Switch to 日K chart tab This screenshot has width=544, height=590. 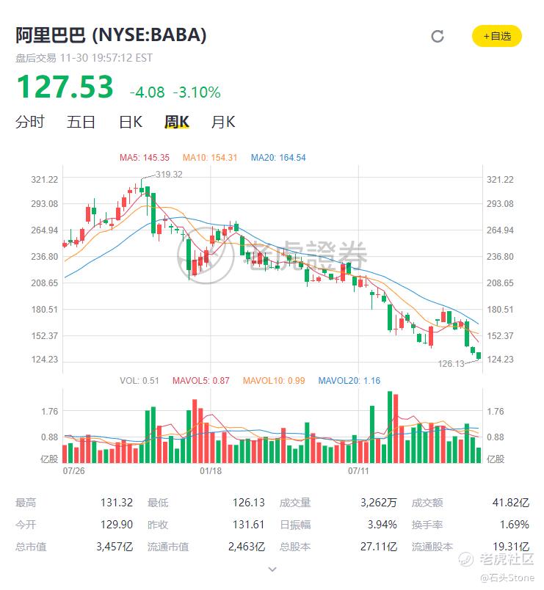131,122
